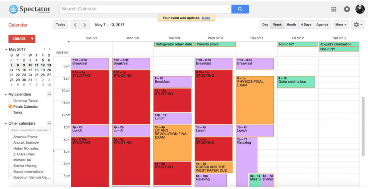Switch to the Month view
The width and height of the screenshot is (368, 189).
pos(291,25)
